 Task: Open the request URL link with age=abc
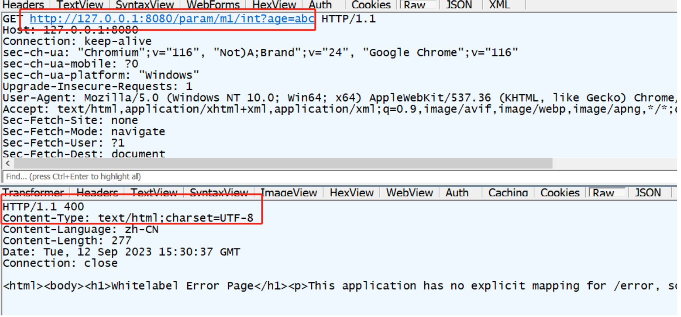[172, 19]
